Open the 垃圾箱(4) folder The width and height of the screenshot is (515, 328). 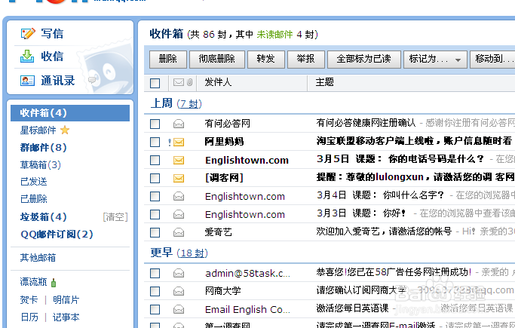[x=43, y=217]
